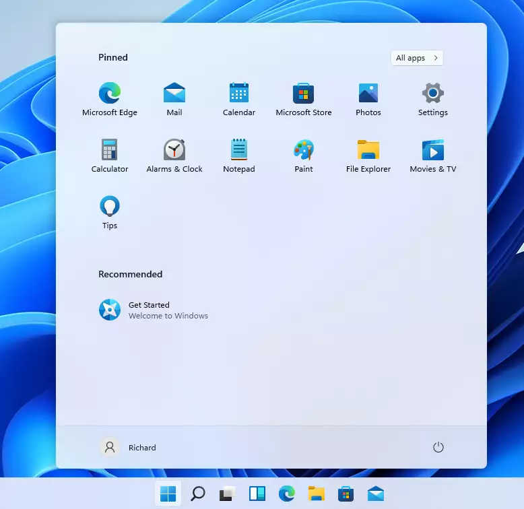Launch the Calculator app
Screen dimensions: 524x509
pyautogui.click(x=110, y=156)
